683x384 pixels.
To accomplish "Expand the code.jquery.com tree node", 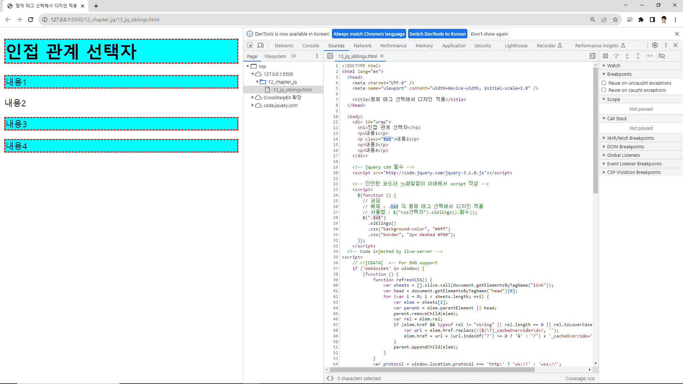I will click(253, 105).
